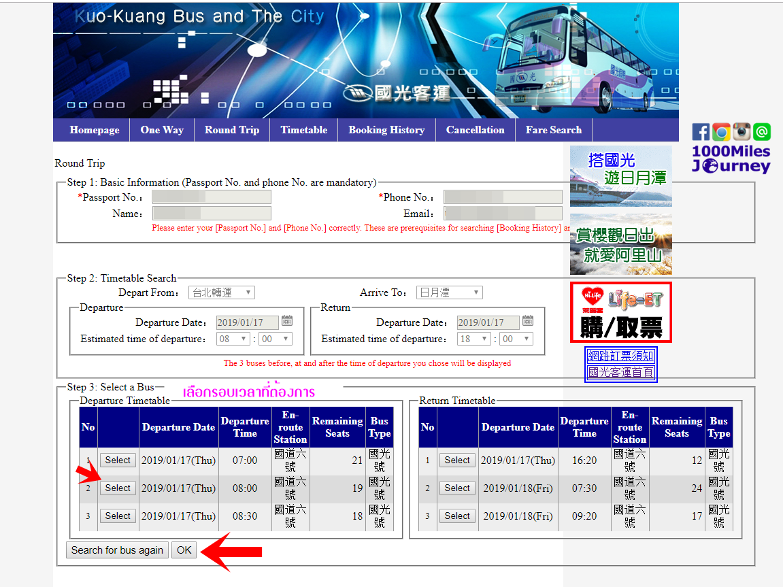This screenshot has height=587, width=783.
Task: Open the 國光客運首頁 homepage link
Action: pyautogui.click(x=620, y=372)
